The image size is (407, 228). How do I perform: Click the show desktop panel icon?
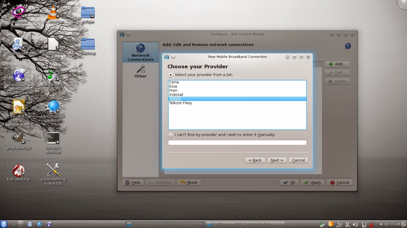click(21, 224)
